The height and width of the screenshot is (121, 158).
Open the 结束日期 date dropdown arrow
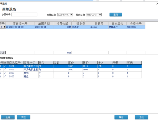pos(100,15)
